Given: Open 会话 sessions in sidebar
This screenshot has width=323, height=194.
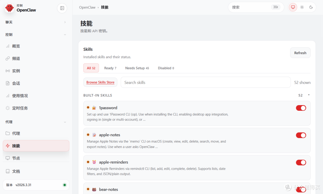Looking at the screenshot, I should click(x=36, y=83).
